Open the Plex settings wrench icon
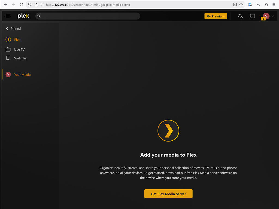This screenshot has width=279, height=209. click(x=240, y=16)
